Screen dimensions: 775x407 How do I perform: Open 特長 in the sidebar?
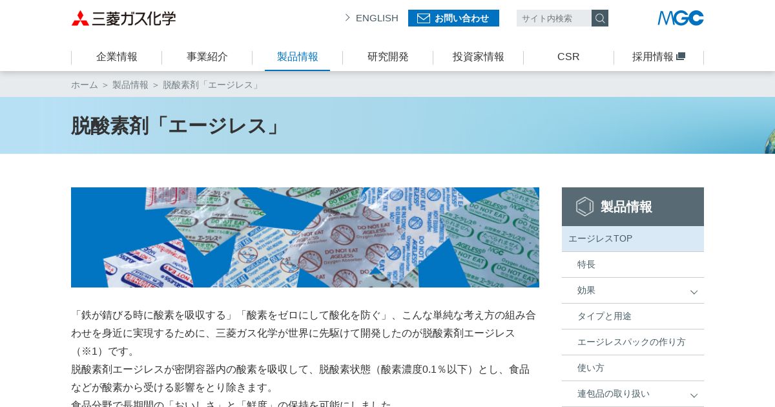pyautogui.click(x=633, y=265)
